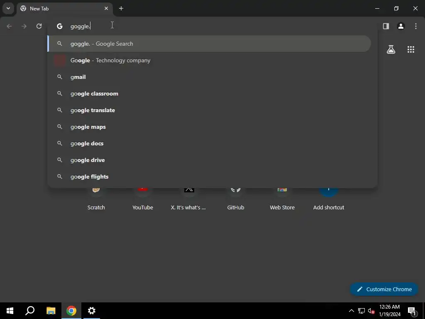Click the Google G icon in address bar
425x319 pixels.
(x=60, y=26)
